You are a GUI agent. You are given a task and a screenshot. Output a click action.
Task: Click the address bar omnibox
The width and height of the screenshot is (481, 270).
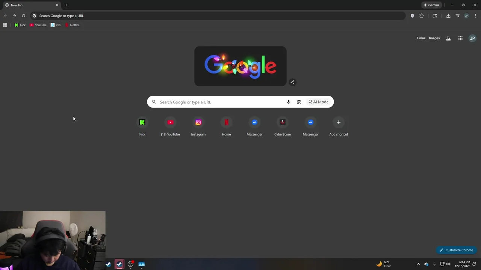coord(218,16)
